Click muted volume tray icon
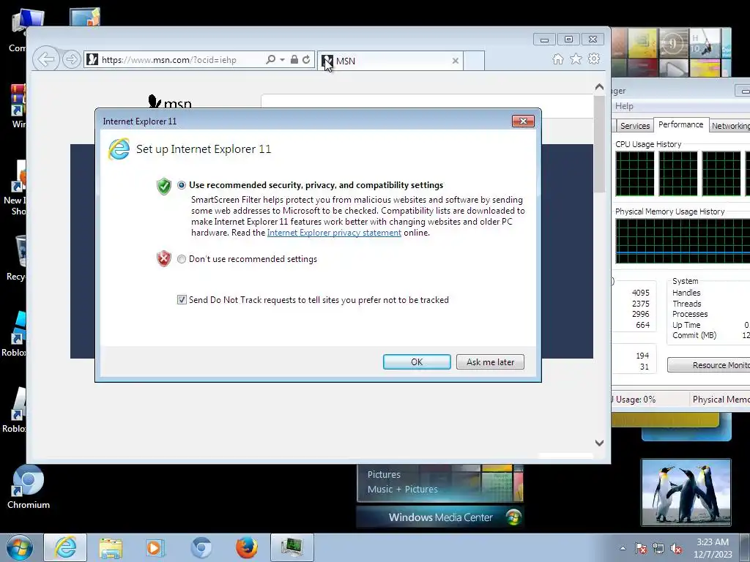Viewport: 750px width, 562px height. tap(676, 549)
